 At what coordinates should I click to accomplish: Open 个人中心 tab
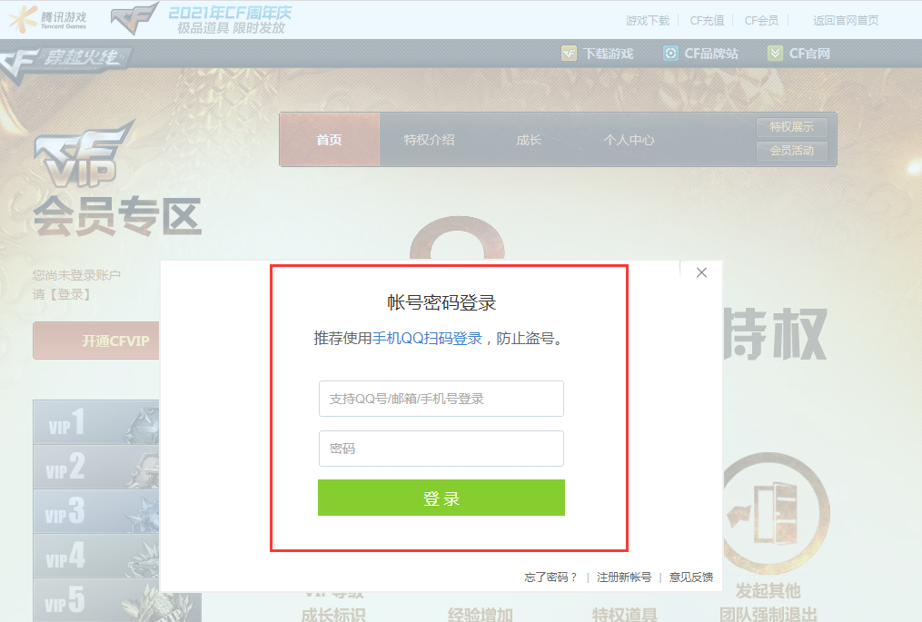tap(629, 140)
